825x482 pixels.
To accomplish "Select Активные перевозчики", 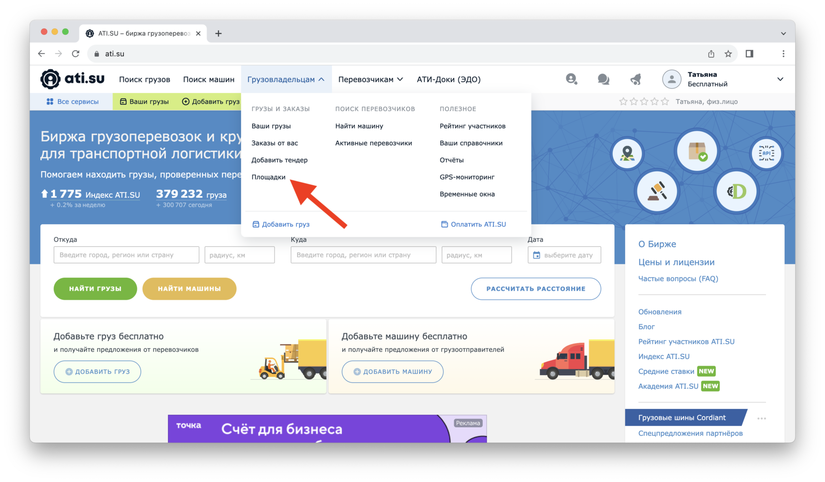I will (373, 143).
